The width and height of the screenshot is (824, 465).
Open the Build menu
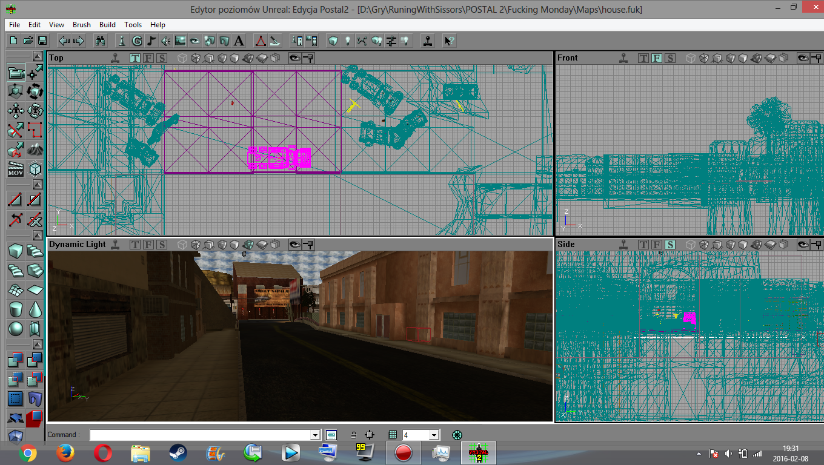coord(107,25)
